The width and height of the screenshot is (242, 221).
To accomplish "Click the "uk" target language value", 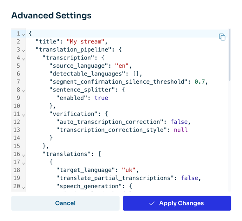I will click(x=129, y=170).
